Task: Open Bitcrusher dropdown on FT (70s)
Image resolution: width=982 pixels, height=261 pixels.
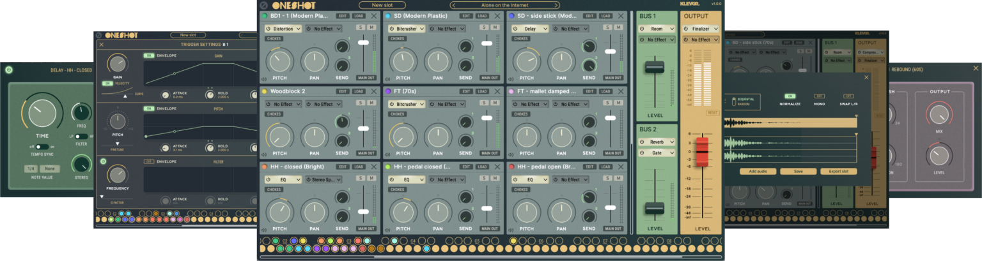Action: click(406, 104)
